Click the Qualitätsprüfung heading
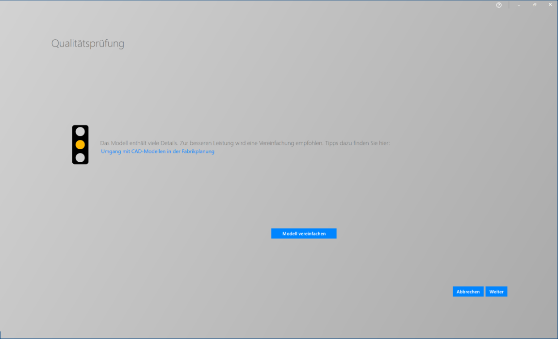 tap(87, 44)
